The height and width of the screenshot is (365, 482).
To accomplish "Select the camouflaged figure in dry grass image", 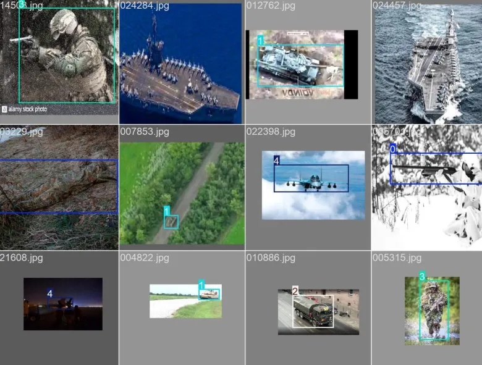I will 59,187.
